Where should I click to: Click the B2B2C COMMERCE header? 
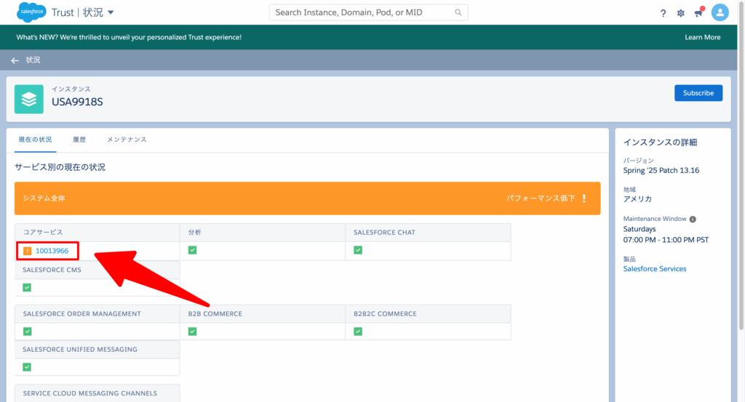click(x=385, y=314)
